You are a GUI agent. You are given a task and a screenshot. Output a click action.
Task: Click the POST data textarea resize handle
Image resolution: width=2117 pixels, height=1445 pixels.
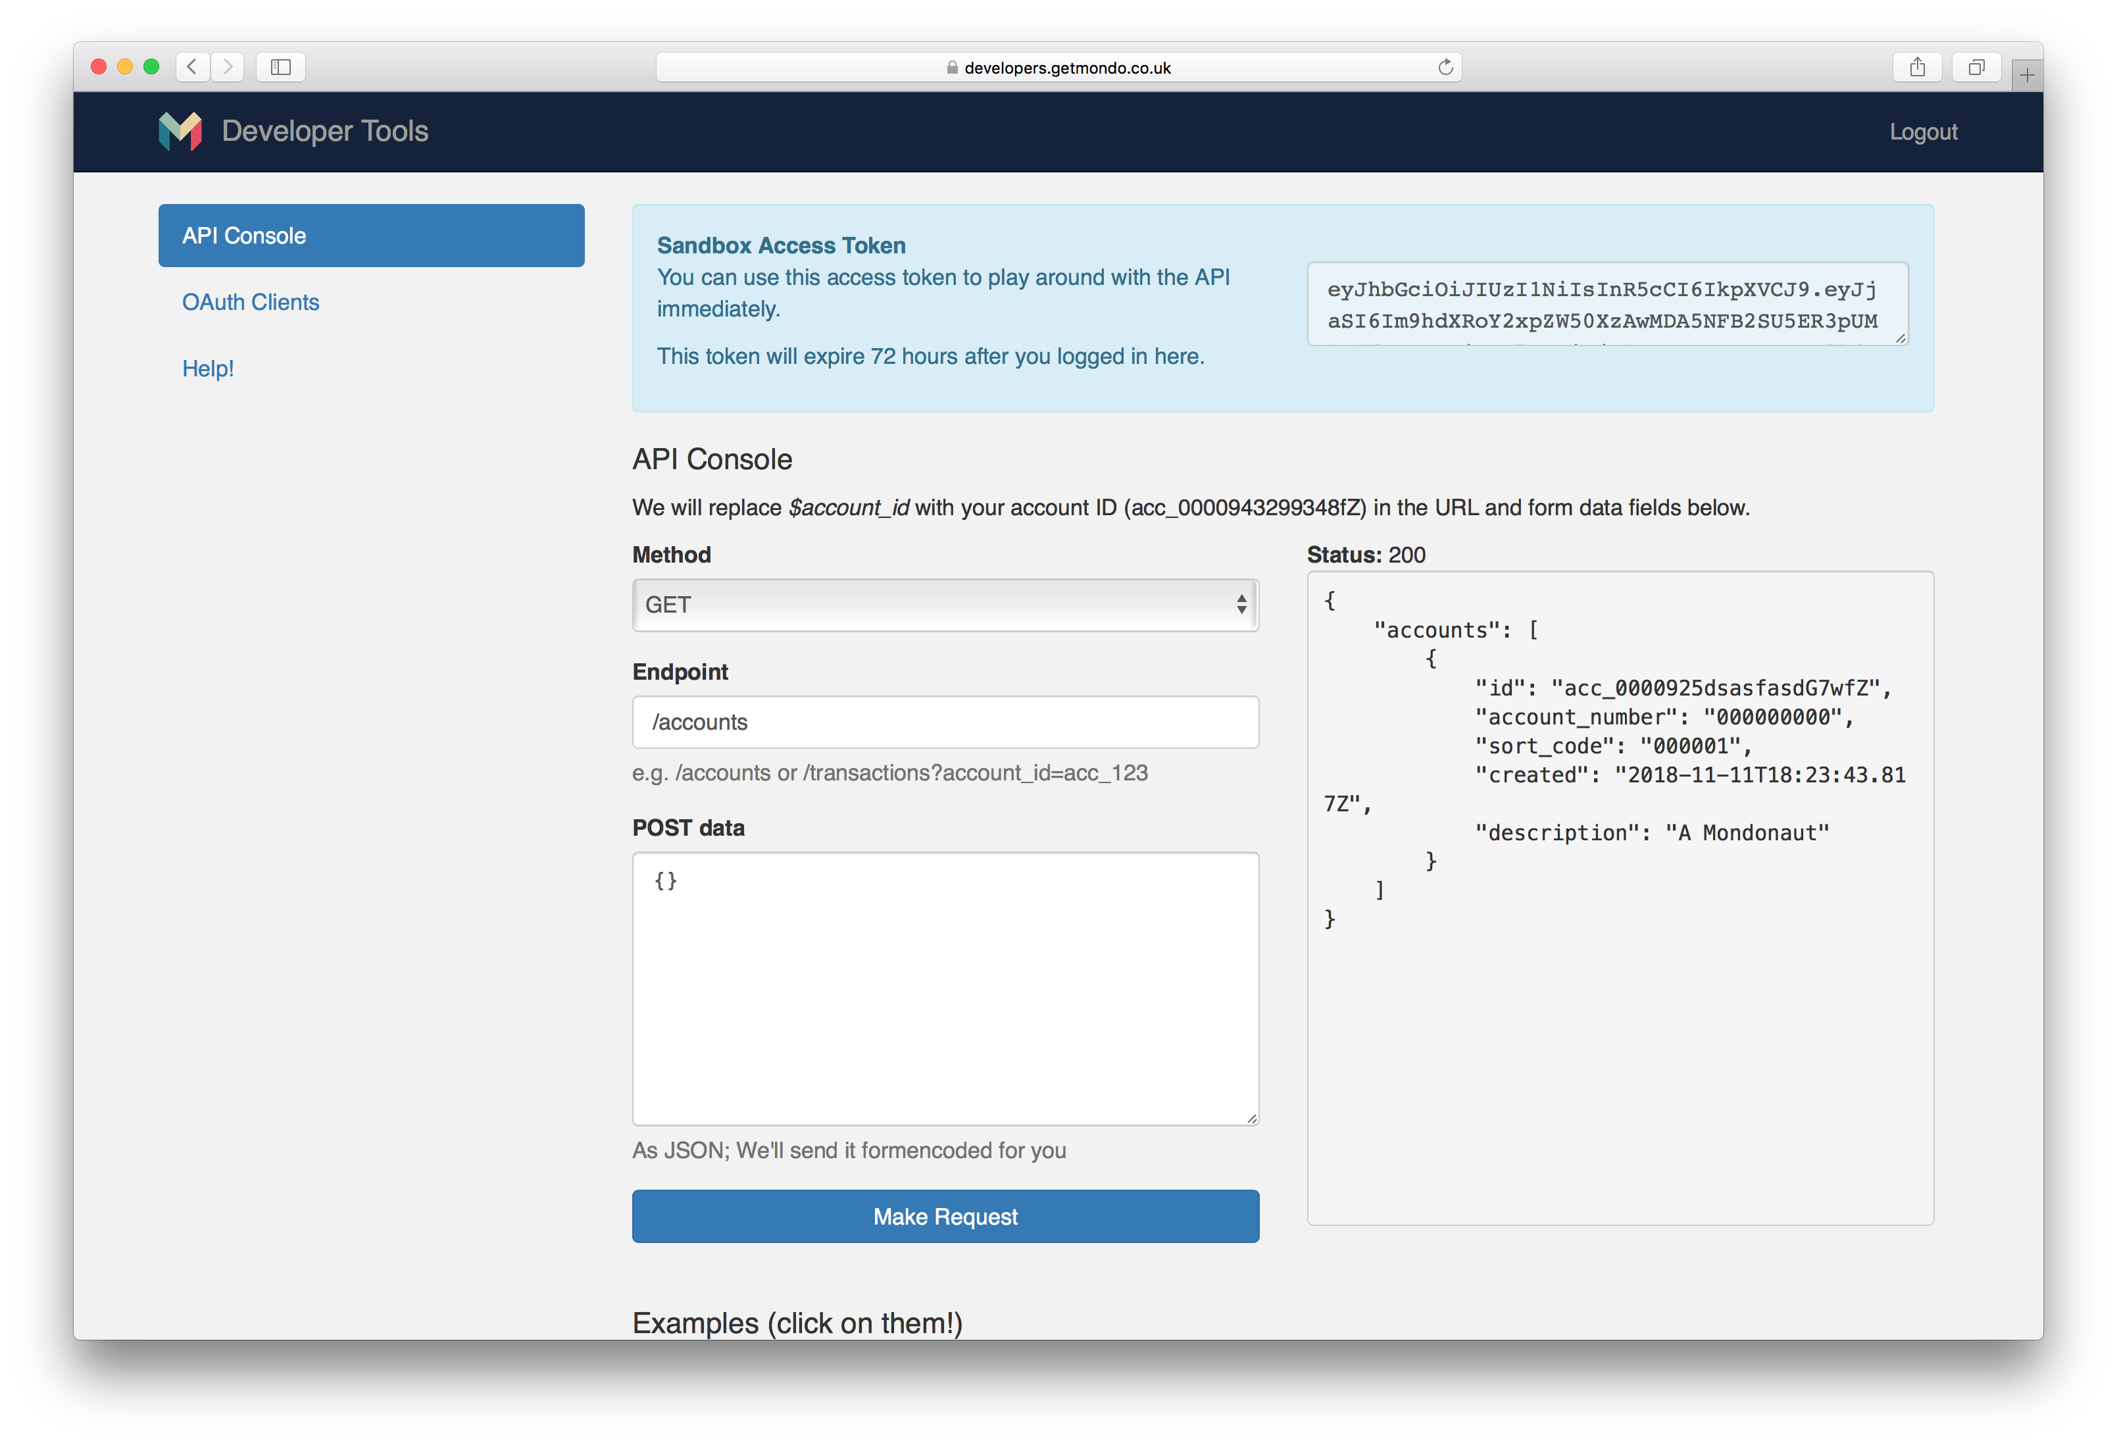coord(1252,1118)
